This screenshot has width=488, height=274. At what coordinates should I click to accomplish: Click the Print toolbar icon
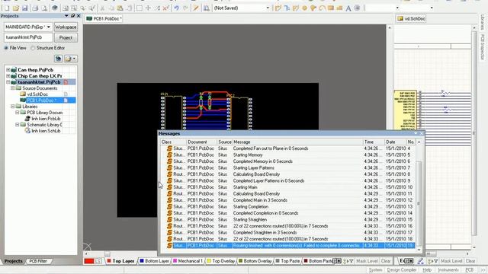(x=36, y=8)
